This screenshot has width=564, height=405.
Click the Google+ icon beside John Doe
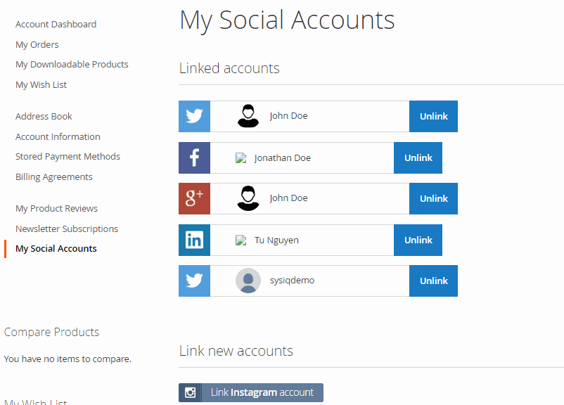coord(194,198)
